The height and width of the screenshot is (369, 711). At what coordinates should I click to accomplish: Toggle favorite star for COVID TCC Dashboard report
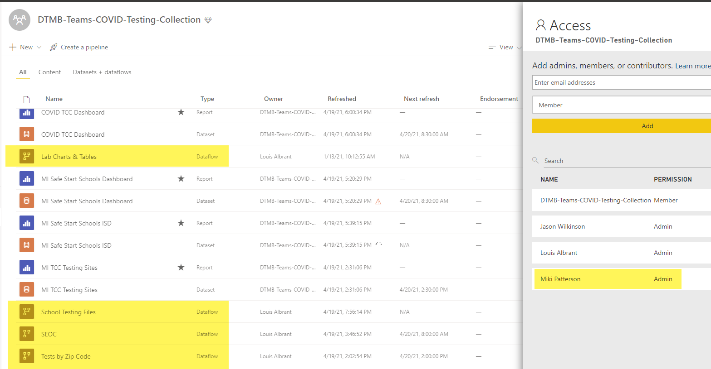tap(181, 112)
